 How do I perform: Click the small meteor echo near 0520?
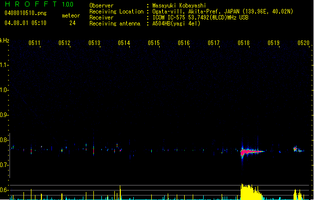(299, 149)
